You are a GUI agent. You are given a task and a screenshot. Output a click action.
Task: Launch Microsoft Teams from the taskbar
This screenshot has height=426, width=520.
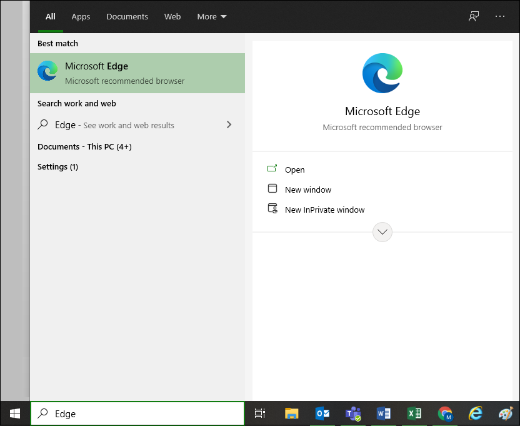(x=353, y=413)
